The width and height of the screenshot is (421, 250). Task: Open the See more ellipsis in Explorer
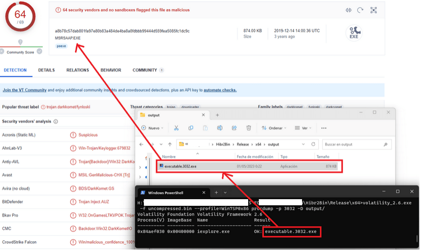pos(324,128)
